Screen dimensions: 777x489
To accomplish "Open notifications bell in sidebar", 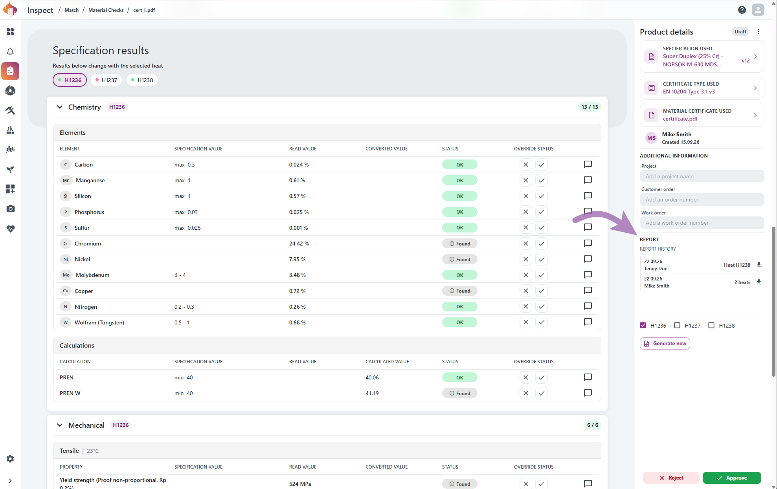I will [x=10, y=51].
